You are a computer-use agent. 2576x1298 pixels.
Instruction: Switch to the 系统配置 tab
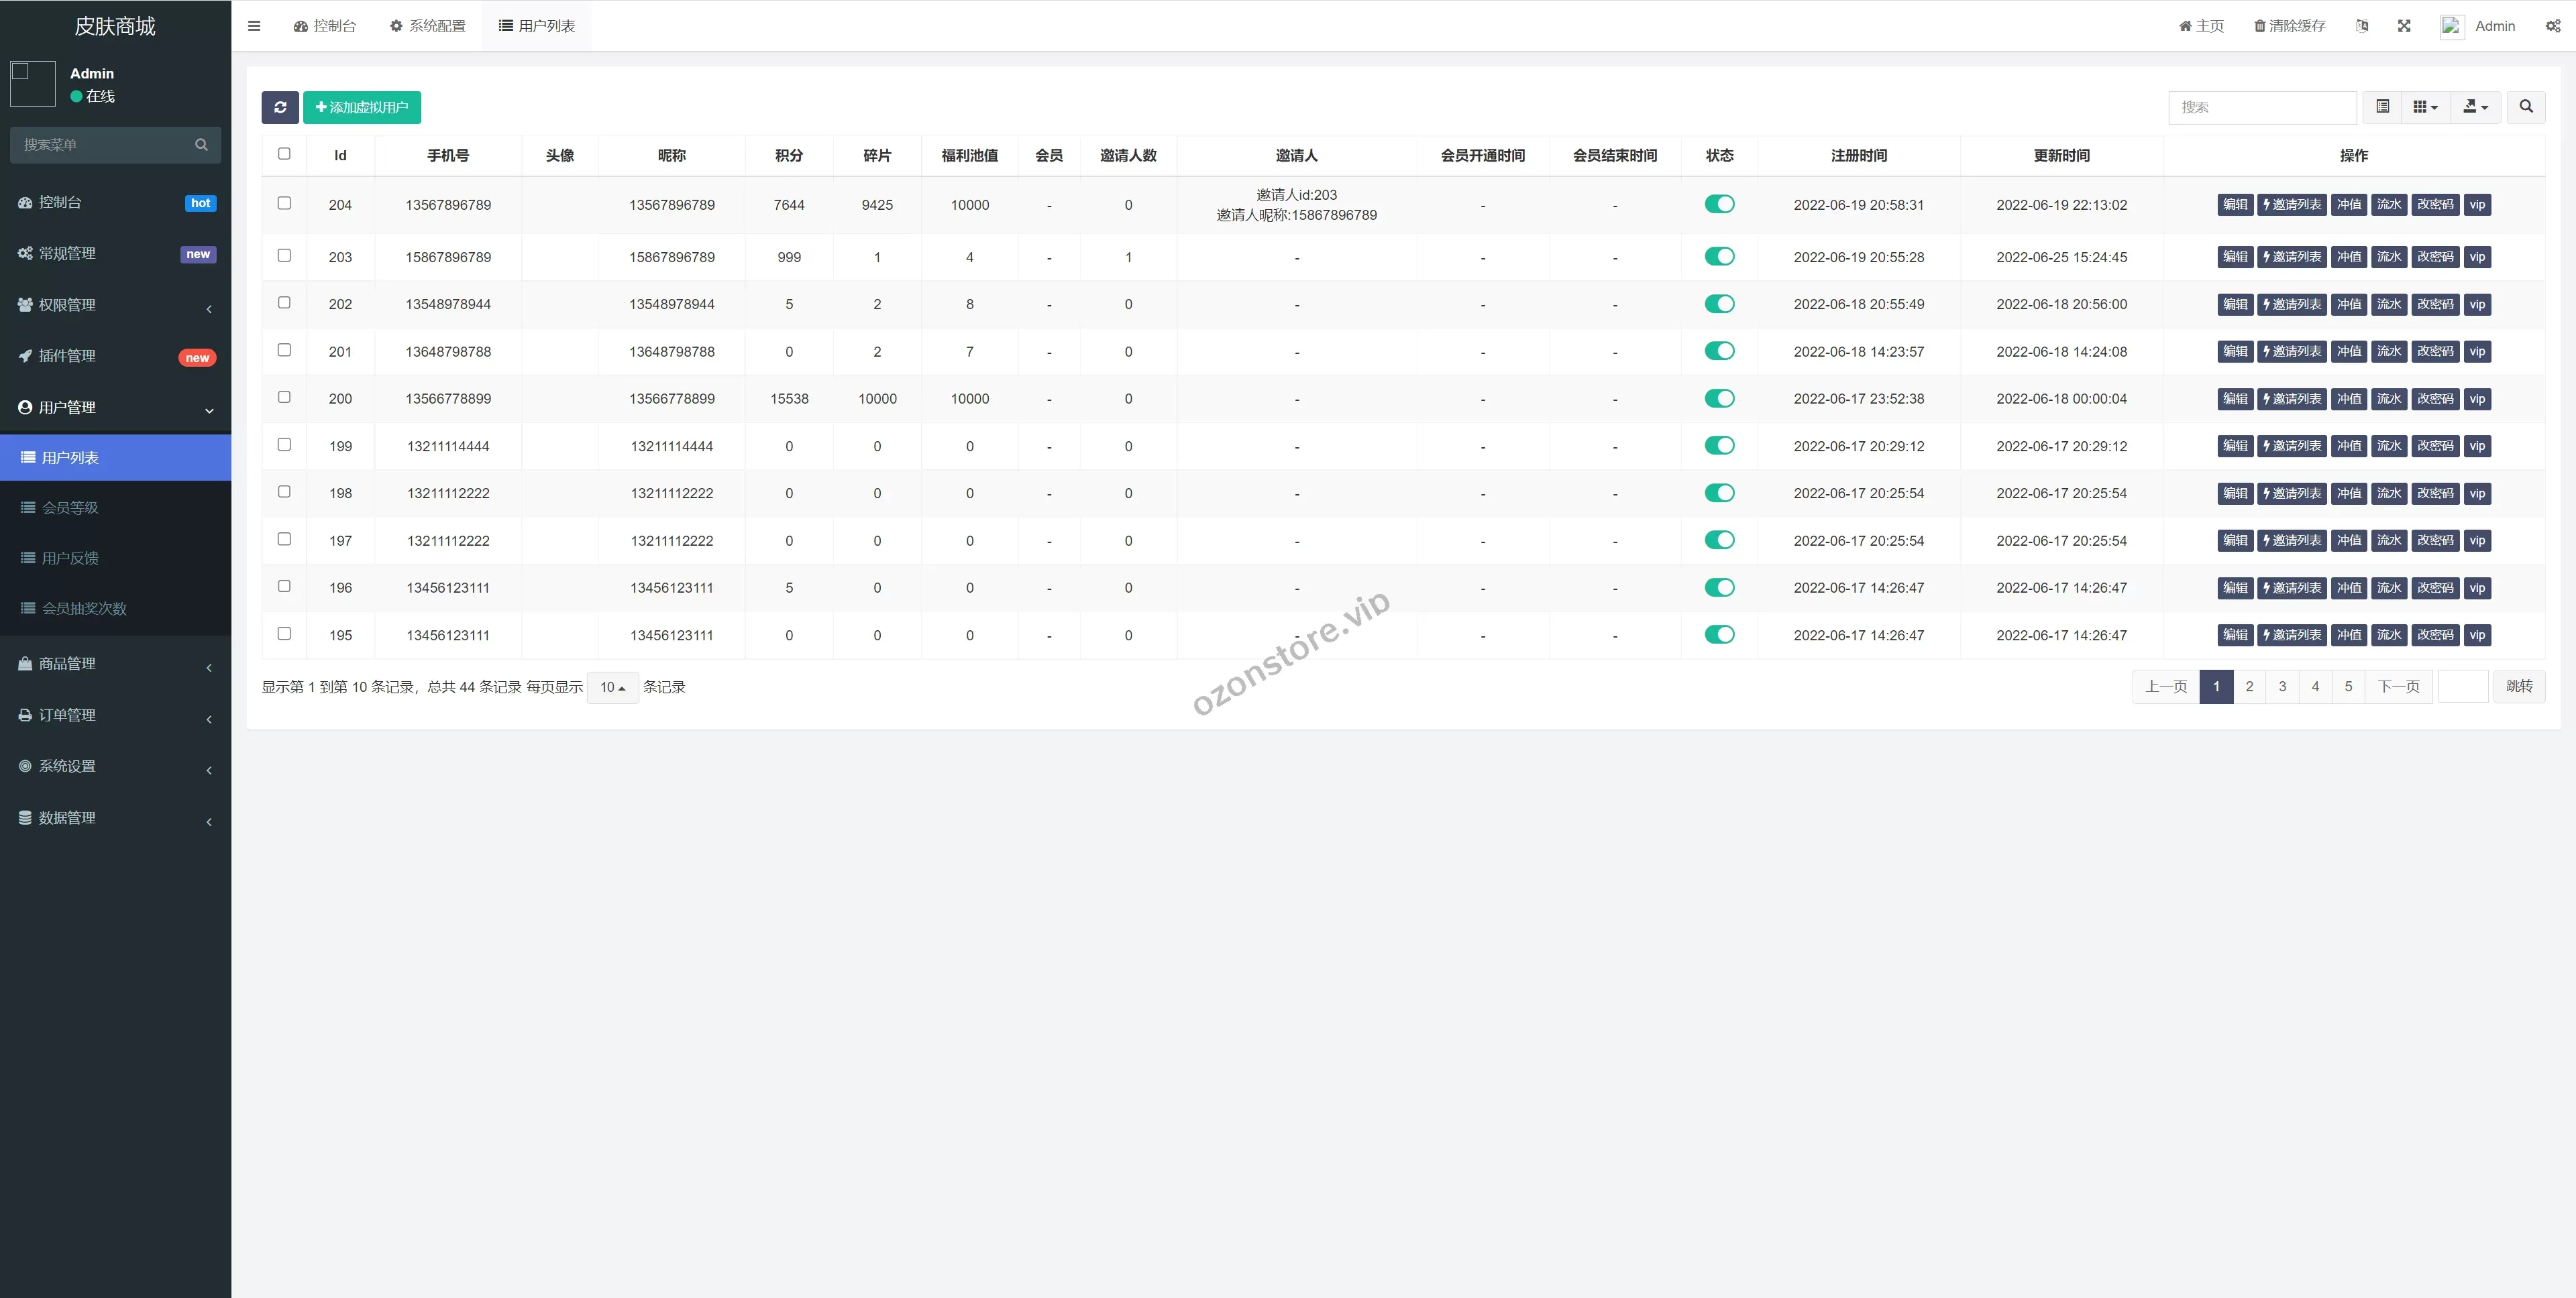coord(428,26)
